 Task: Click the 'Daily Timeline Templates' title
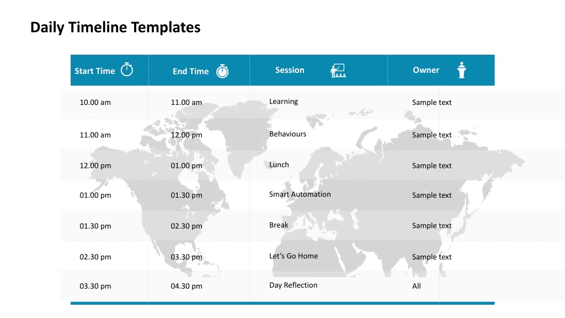pos(115,28)
